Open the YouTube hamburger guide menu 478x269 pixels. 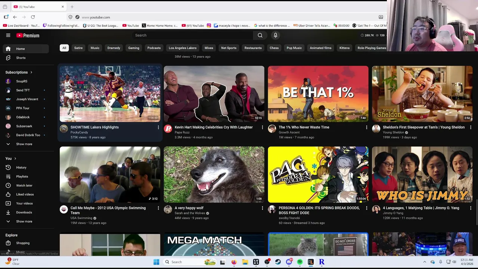pyautogui.click(x=8, y=35)
